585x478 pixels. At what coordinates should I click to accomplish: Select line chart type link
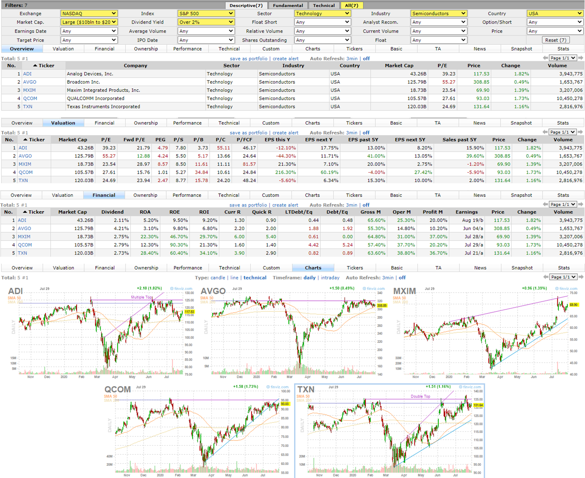point(235,278)
